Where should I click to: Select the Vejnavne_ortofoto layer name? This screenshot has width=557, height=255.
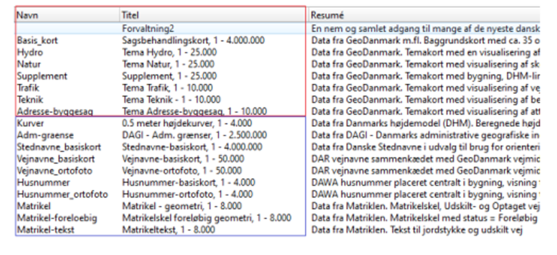click(x=54, y=171)
